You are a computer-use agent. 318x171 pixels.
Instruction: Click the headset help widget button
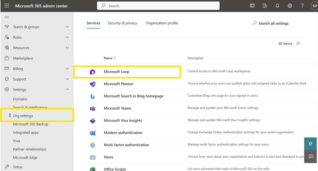[x=310, y=144]
